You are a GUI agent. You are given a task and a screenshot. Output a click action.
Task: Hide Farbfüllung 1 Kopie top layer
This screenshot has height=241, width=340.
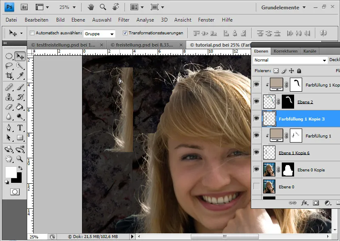tap(256, 84)
